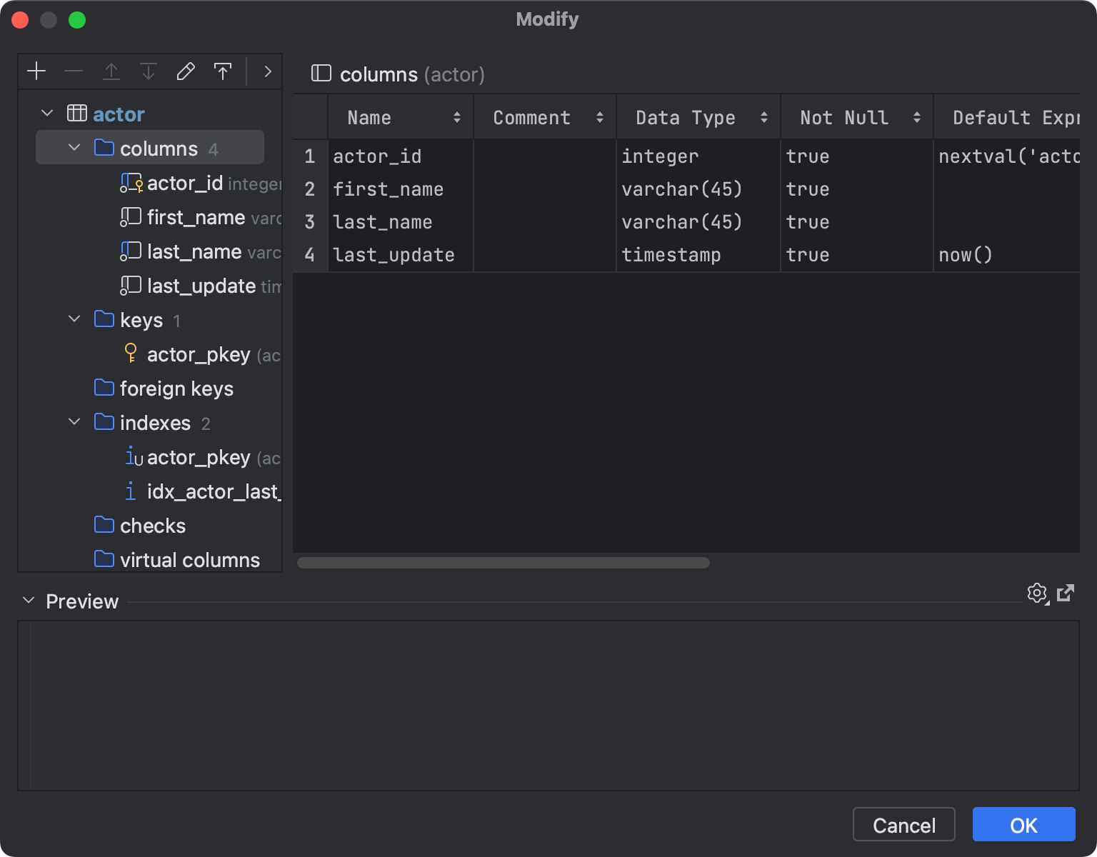Edit the selected item via the pencil icon

click(x=186, y=71)
